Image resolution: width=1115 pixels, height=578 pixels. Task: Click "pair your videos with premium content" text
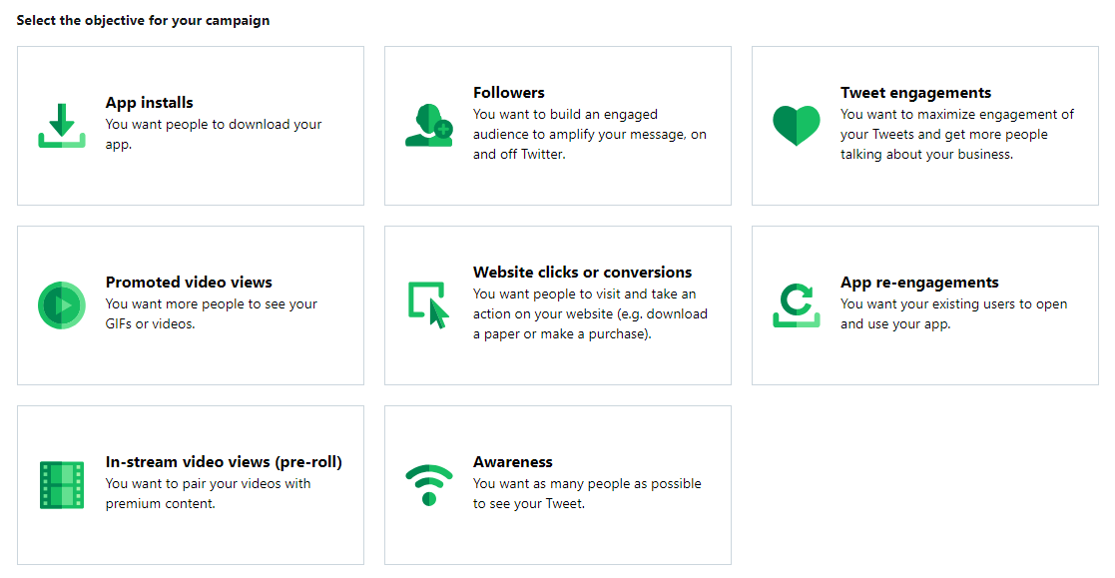tap(208, 493)
